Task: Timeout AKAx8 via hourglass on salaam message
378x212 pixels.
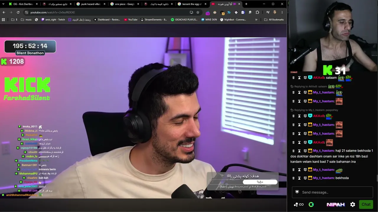Action: 299,78
